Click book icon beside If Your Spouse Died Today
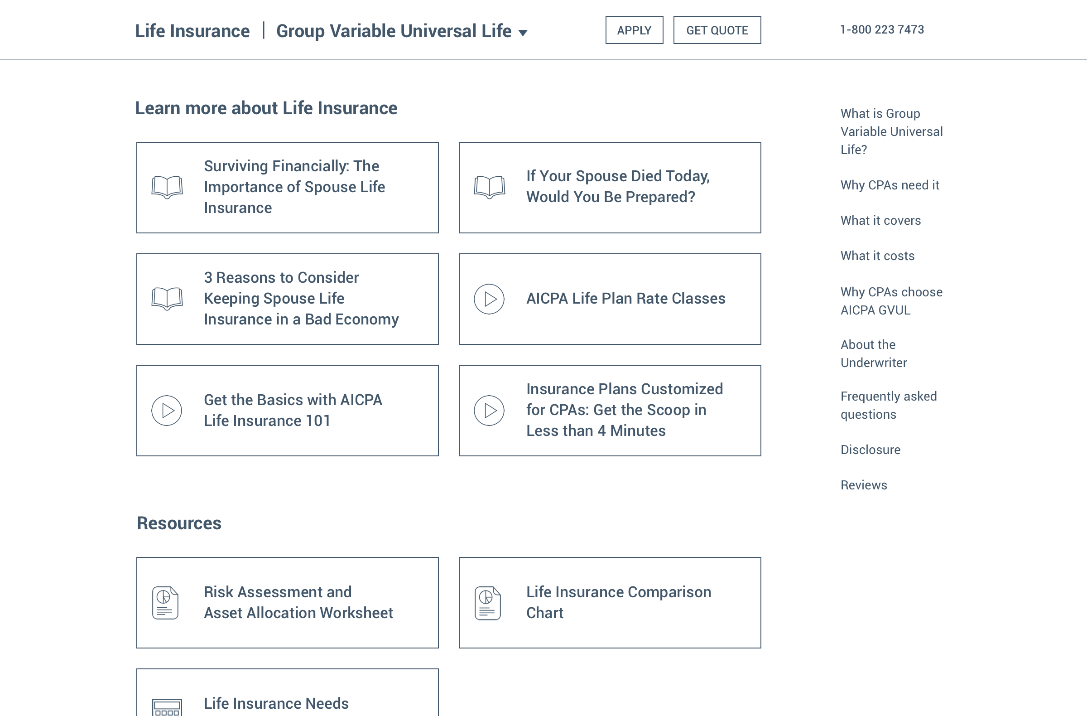This screenshot has height=716, width=1087. pos(489,187)
